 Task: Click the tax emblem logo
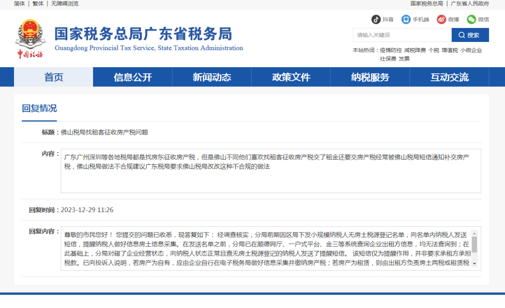tap(30, 33)
